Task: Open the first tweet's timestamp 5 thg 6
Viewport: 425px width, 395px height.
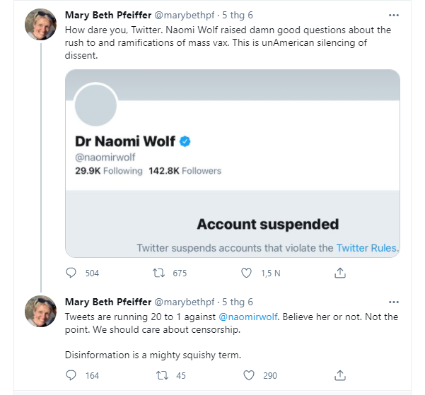Action: point(237,15)
